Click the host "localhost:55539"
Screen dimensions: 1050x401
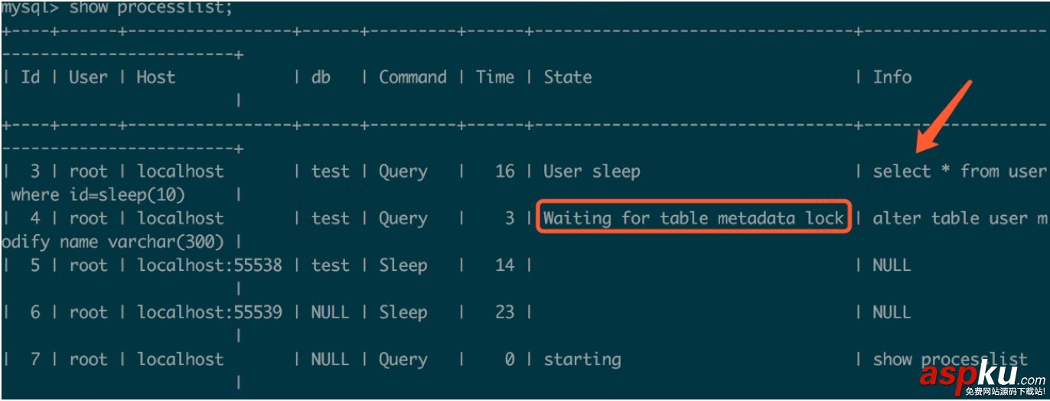tap(209, 312)
